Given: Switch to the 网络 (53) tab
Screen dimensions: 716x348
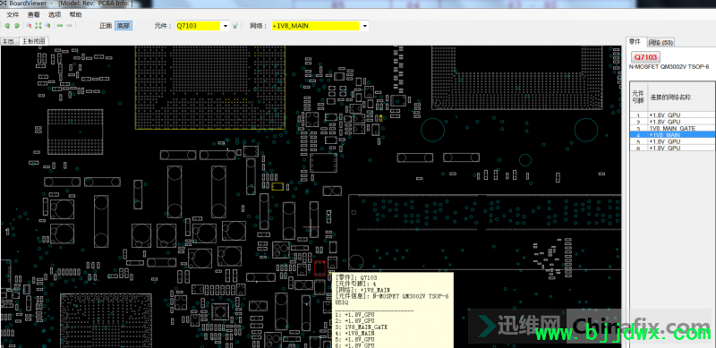Looking at the screenshot, I should (x=661, y=42).
